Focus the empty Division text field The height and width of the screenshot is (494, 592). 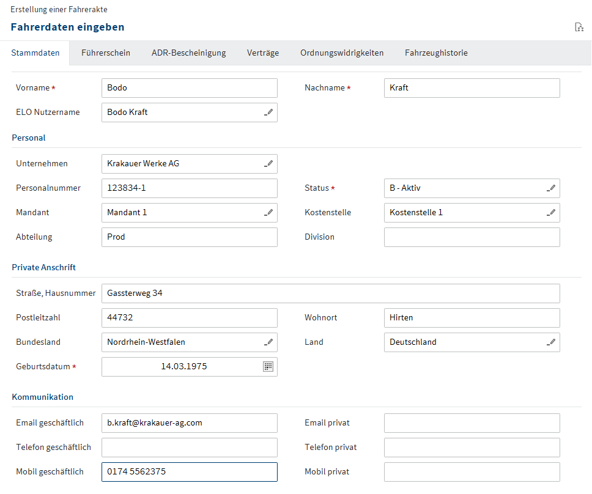point(472,237)
